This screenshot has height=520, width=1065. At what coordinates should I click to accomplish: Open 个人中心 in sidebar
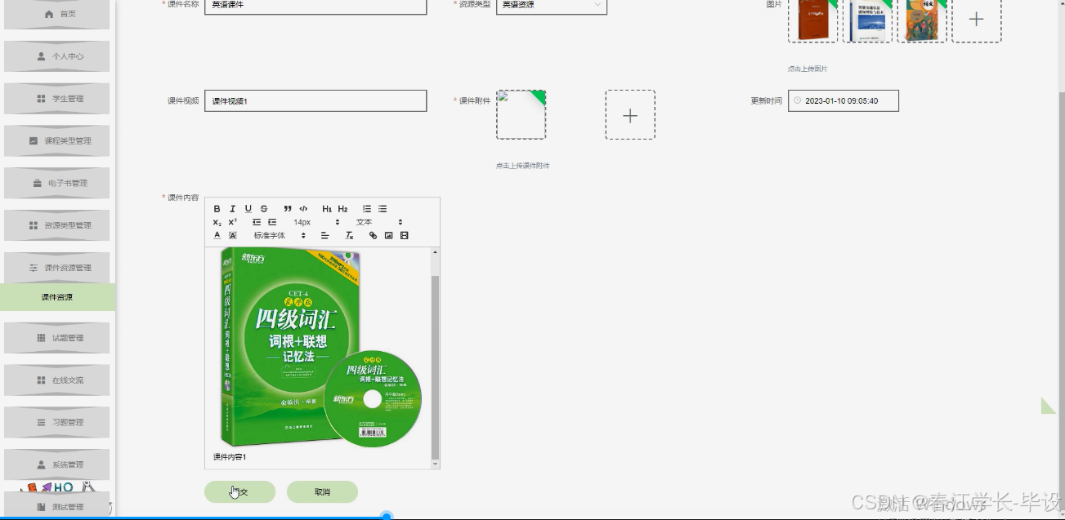point(57,56)
